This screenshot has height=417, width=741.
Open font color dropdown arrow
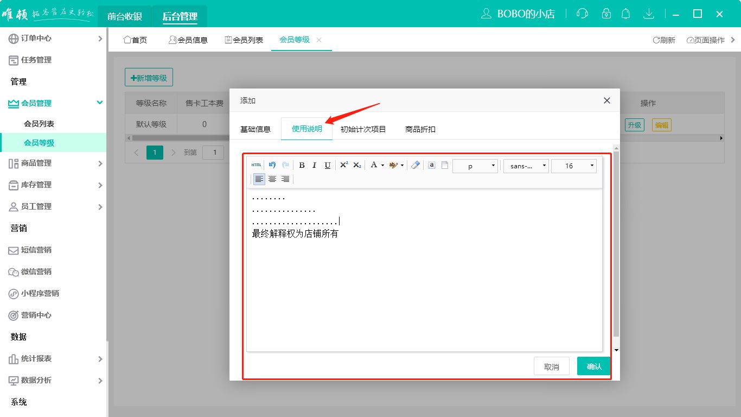382,166
